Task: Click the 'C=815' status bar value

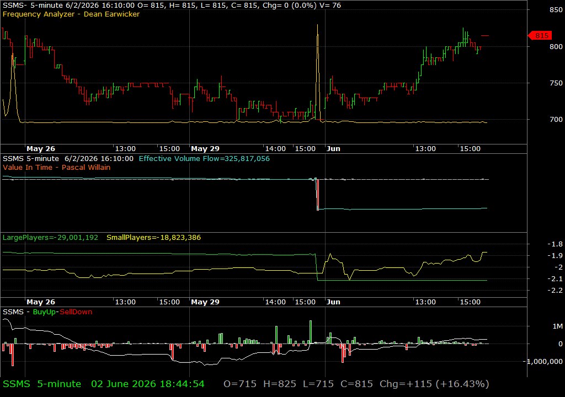Action: 356,384
